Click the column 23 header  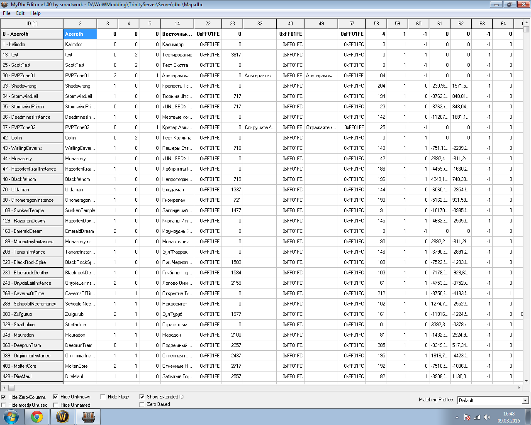[232, 24]
